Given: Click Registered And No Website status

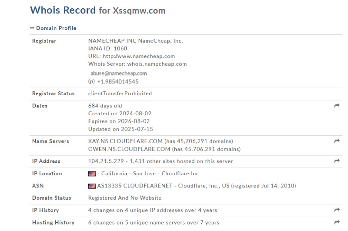Looking at the screenshot, I should pyautogui.click(x=125, y=198).
